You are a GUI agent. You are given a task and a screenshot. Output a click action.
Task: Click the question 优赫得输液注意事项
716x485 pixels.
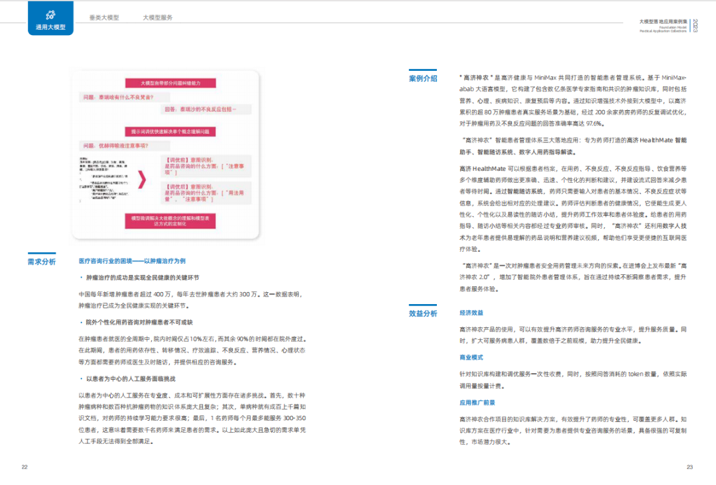click(x=124, y=146)
